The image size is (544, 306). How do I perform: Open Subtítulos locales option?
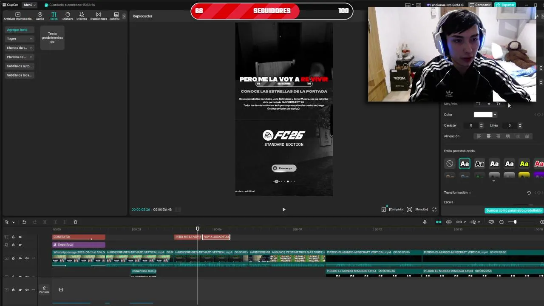(19, 75)
